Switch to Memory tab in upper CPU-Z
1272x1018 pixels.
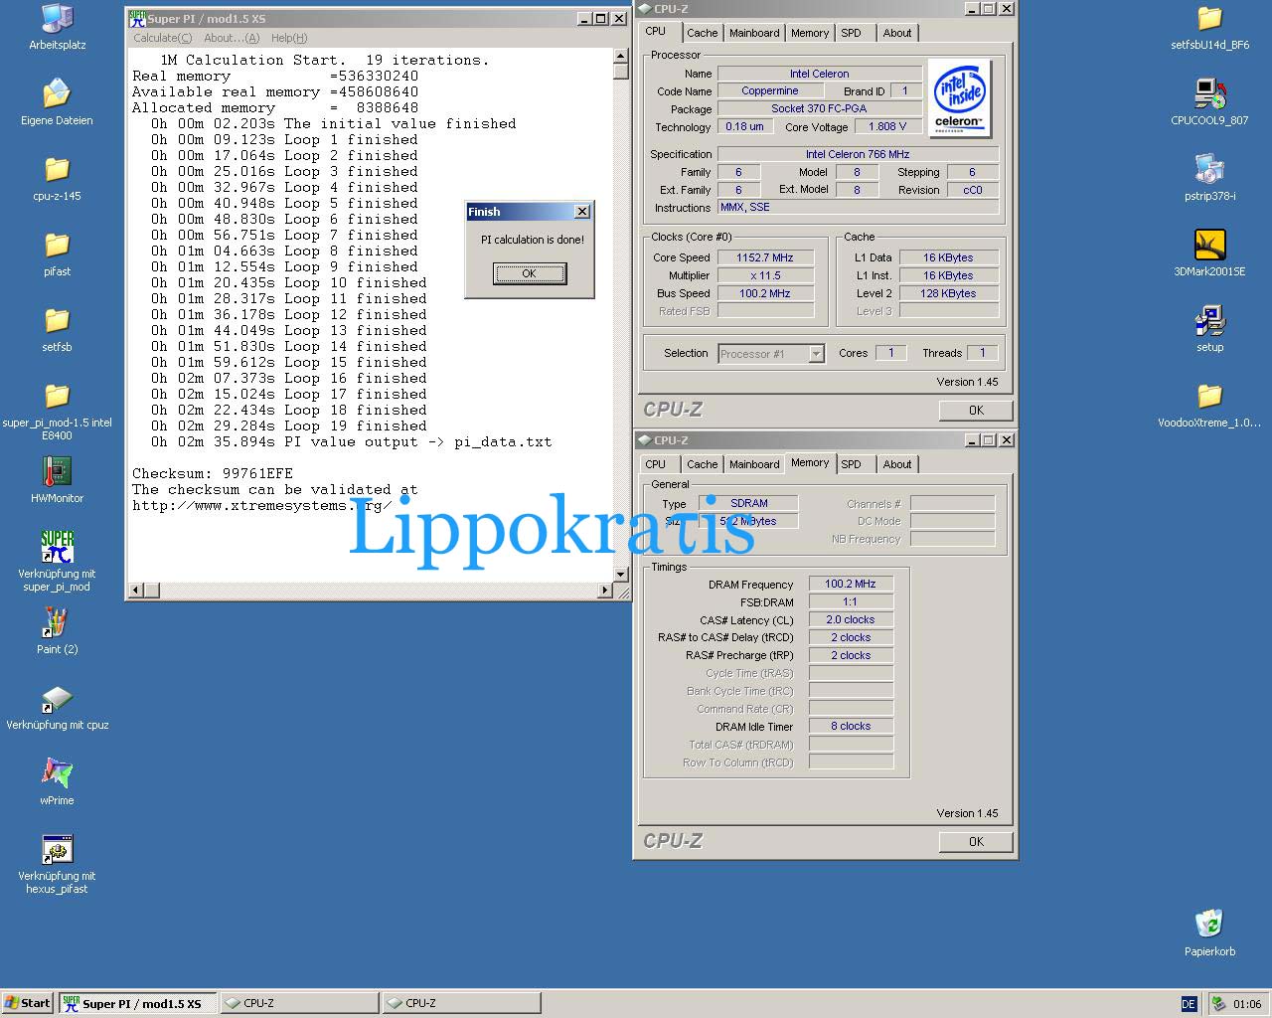tap(810, 33)
